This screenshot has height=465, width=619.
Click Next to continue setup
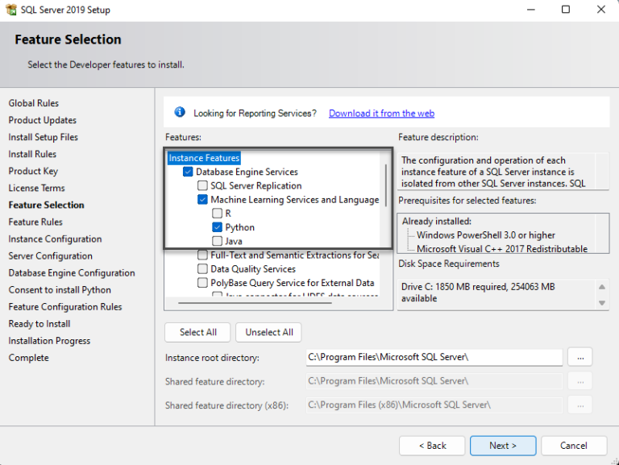(x=502, y=446)
